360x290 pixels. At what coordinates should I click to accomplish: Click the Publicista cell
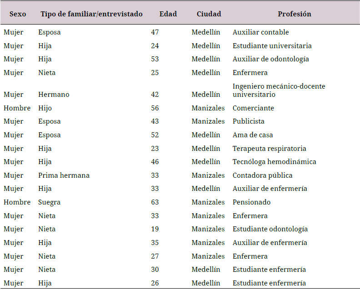[x=248, y=121]
